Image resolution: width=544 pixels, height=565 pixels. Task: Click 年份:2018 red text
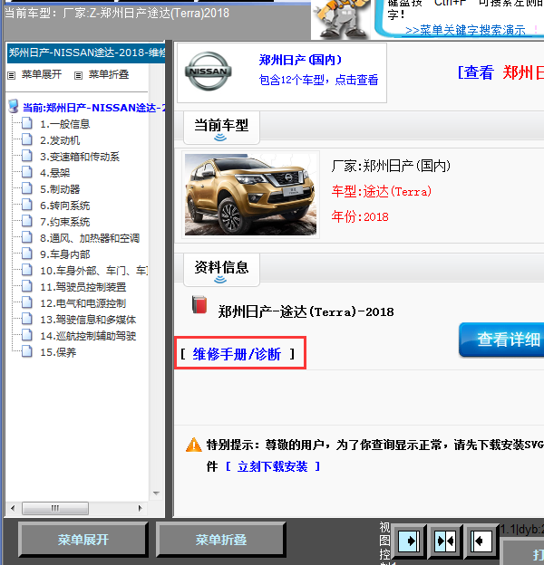click(360, 216)
